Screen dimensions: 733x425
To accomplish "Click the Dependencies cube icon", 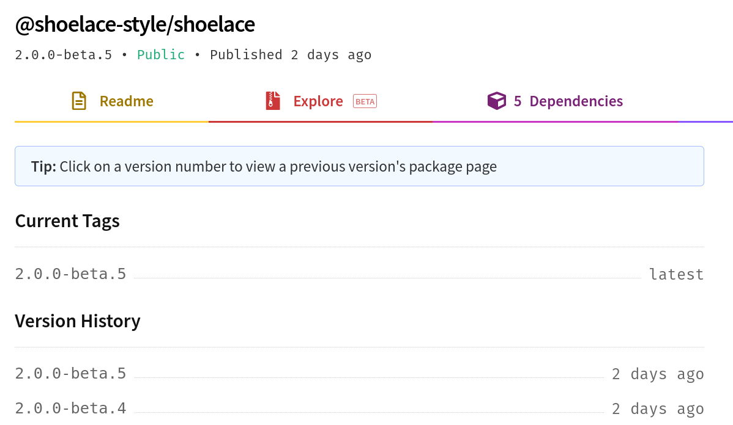I will (496, 101).
